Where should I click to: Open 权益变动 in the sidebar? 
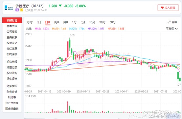[12, 43]
